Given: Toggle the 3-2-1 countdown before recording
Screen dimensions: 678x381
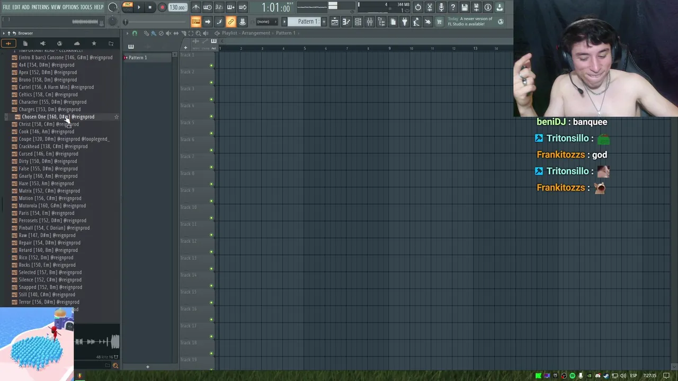Looking at the screenshot, I should pyautogui.click(x=219, y=7).
